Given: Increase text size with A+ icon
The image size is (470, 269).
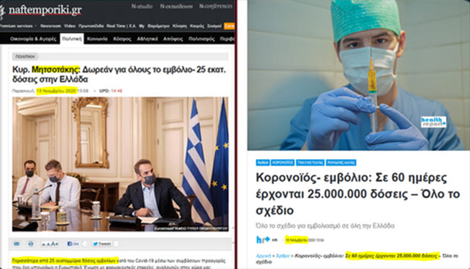Looking at the screenshot, I should tap(55, 244).
